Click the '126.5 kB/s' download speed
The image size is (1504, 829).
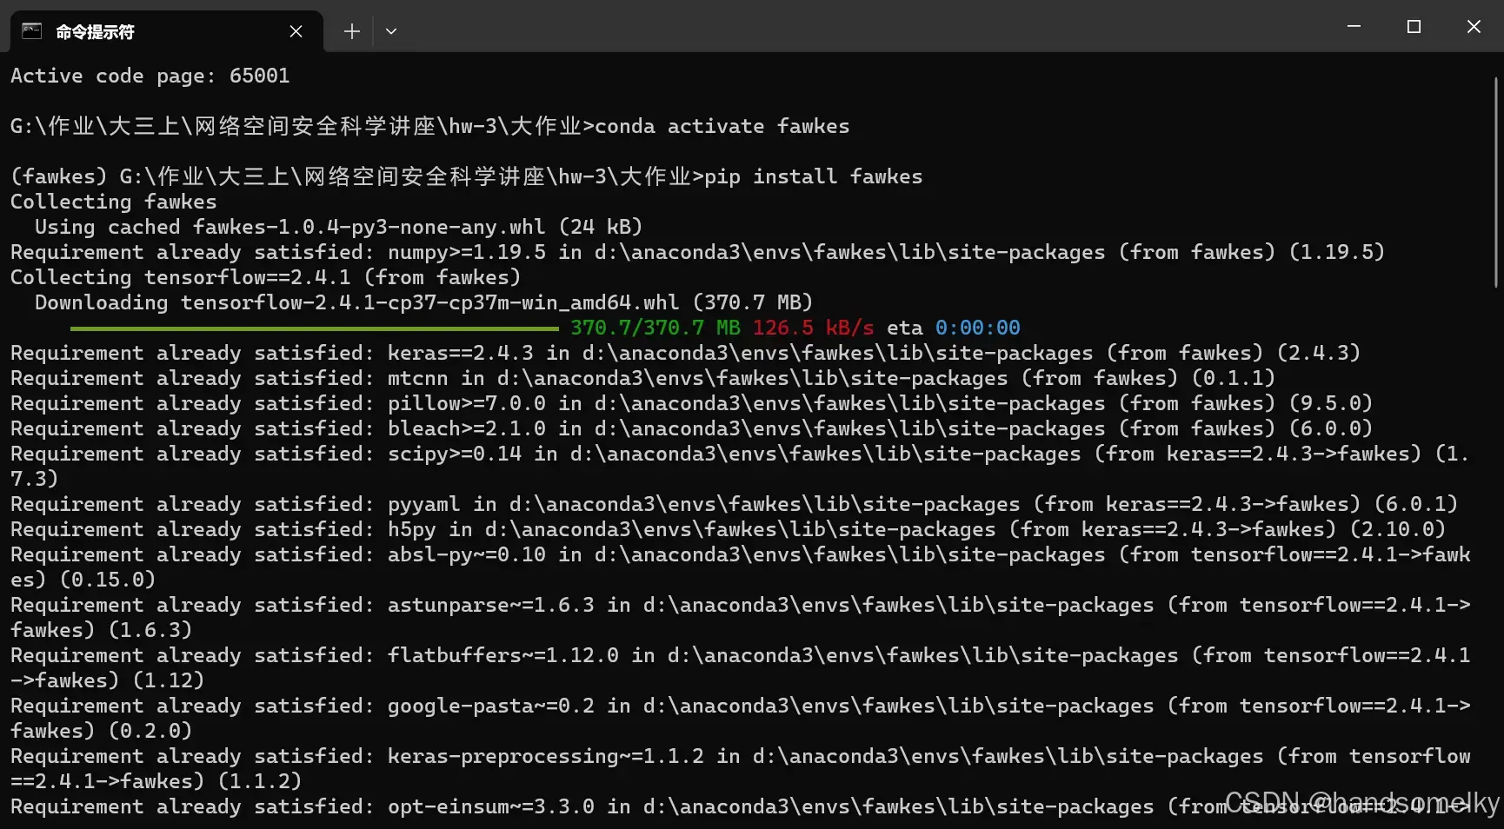click(813, 328)
